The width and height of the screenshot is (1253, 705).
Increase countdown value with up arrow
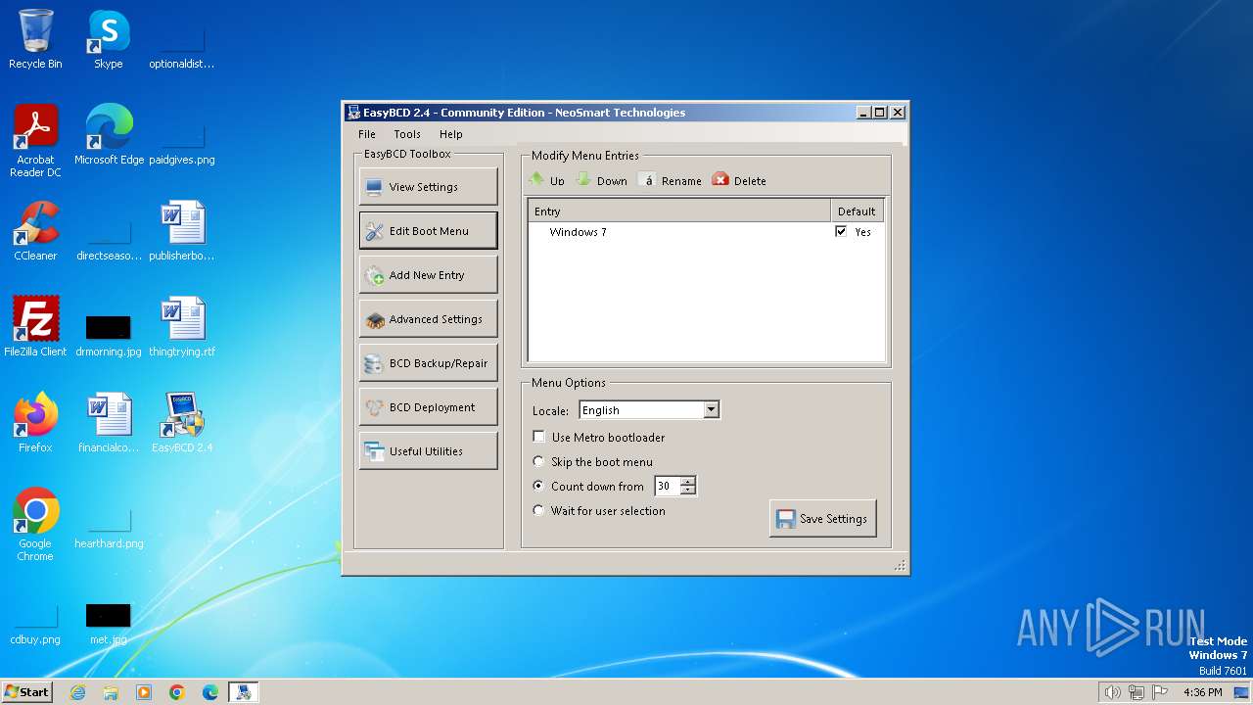tap(687, 481)
